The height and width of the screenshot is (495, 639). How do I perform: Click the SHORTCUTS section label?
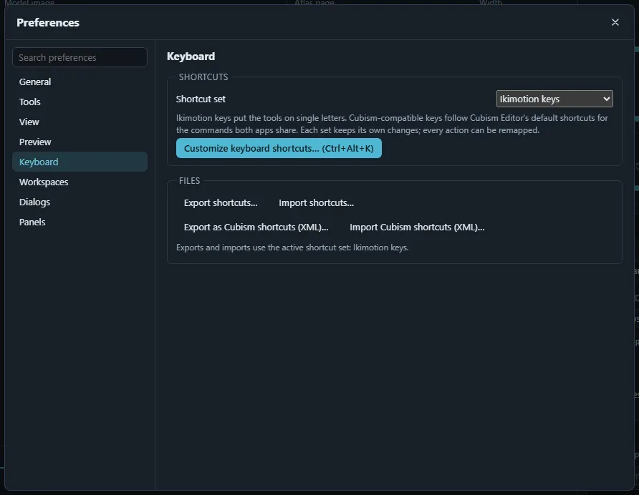point(203,77)
